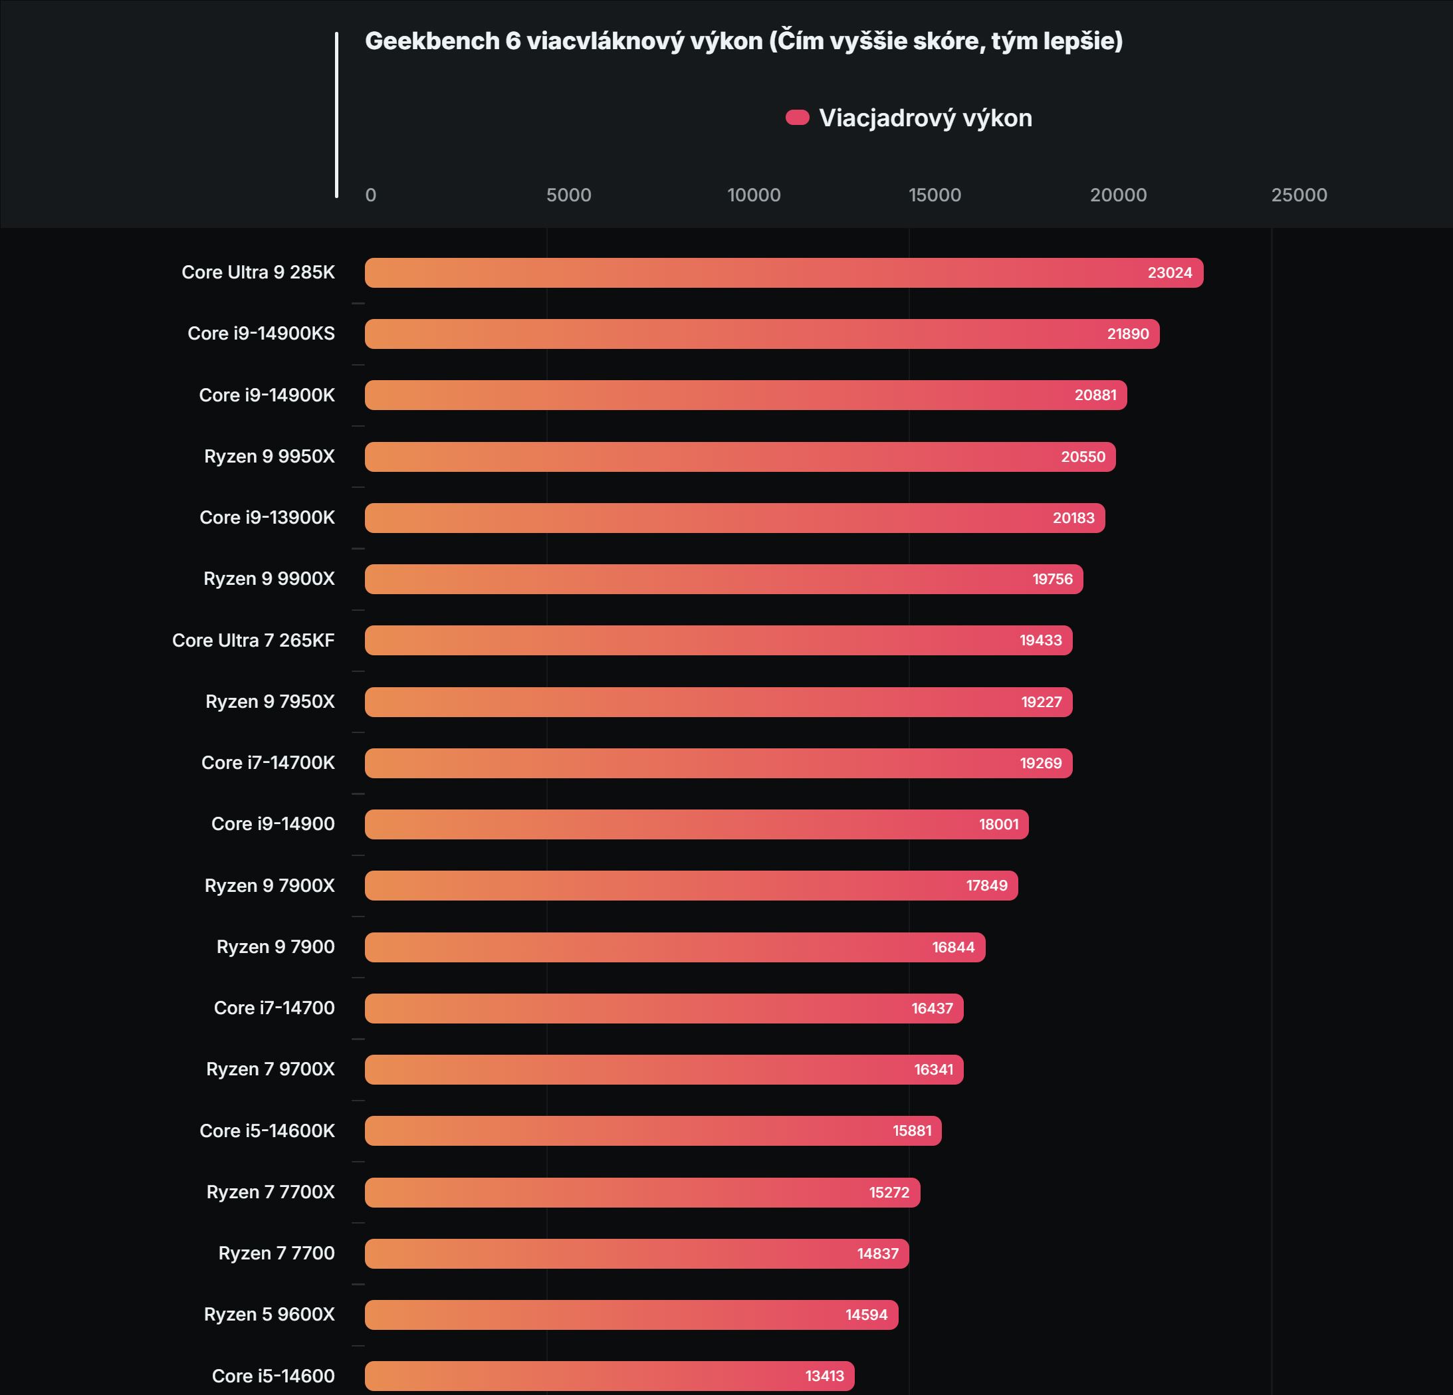The height and width of the screenshot is (1395, 1453).
Task: Click the Core i9-14900K row label
Action: click(267, 395)
